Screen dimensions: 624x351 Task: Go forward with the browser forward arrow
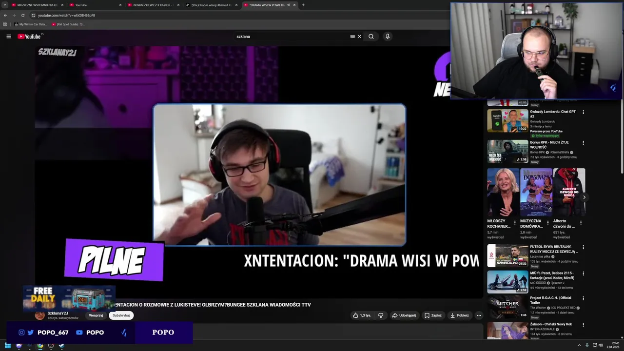pos(14,15)
